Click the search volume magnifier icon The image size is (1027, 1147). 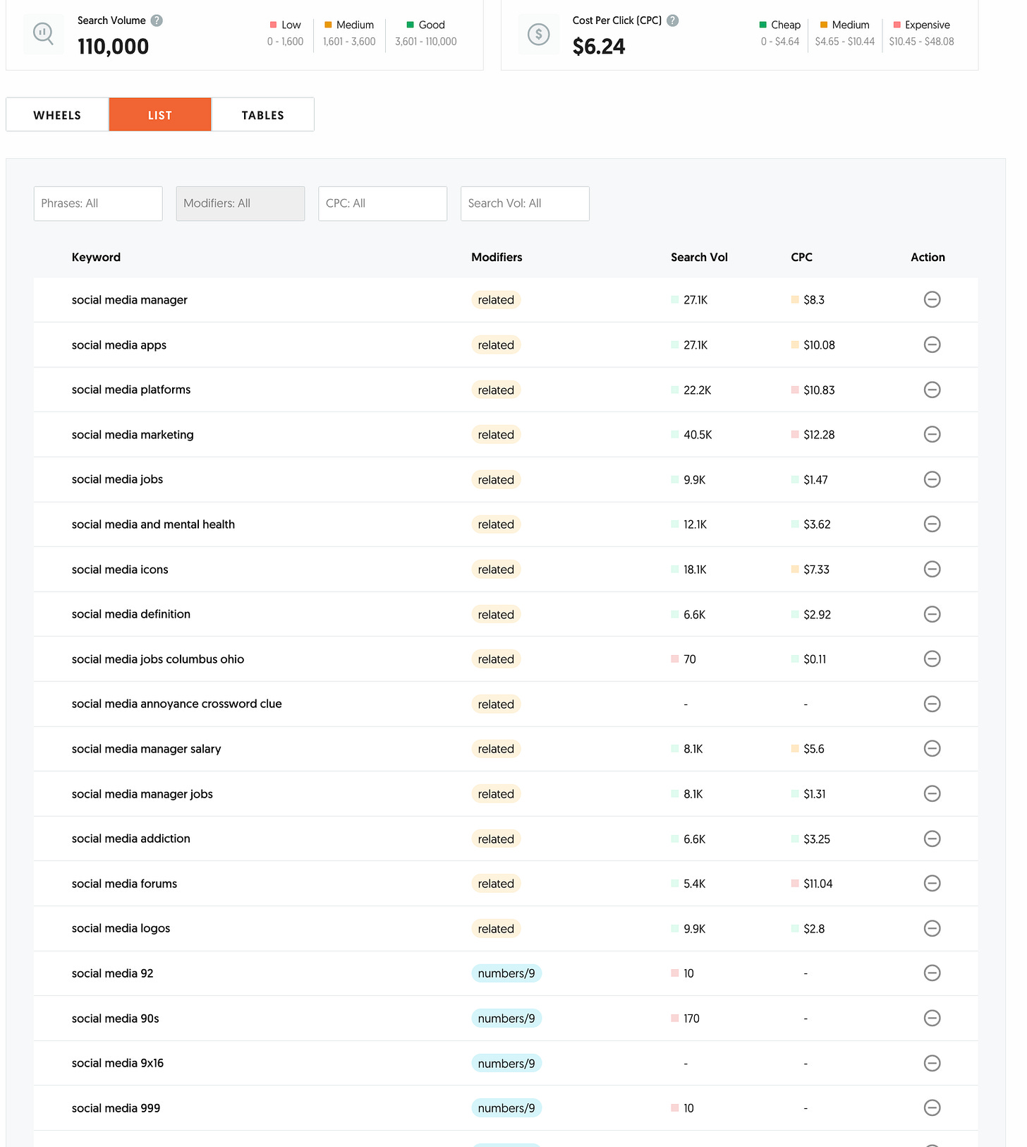point(44,33)
